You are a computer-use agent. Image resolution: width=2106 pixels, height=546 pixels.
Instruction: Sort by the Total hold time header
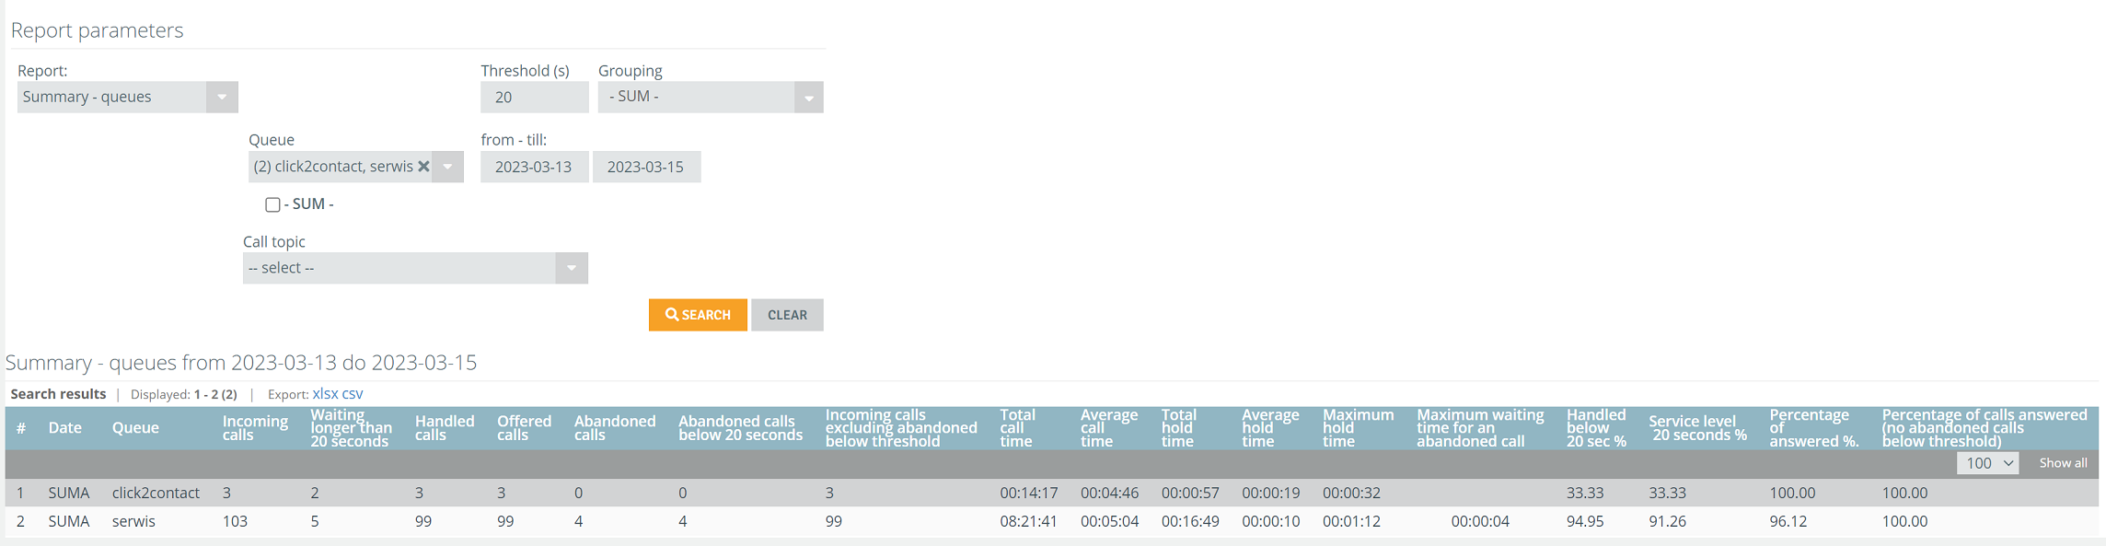pyautogui.click(x=1178, y=428)
